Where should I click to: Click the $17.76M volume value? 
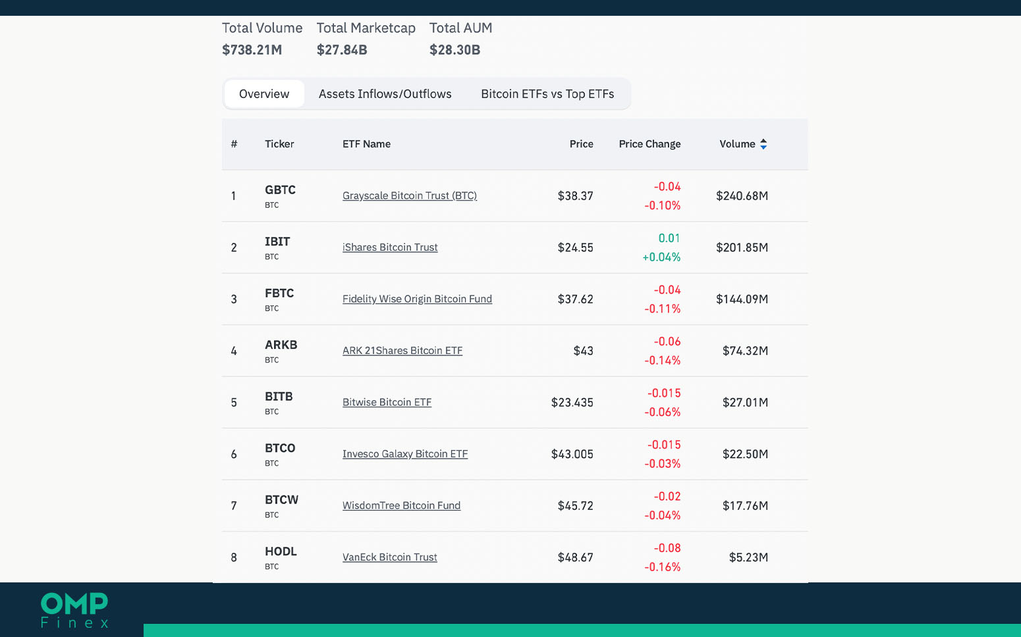[746, 506]
